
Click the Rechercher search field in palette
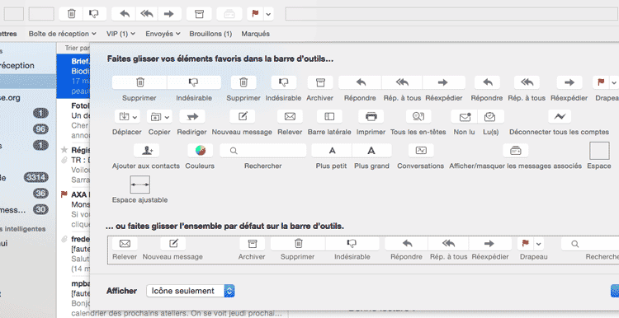pos(263,150)
